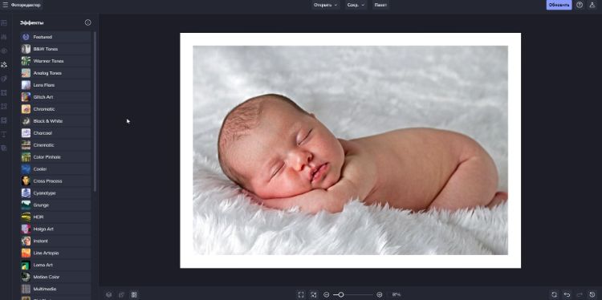Expand the Открыть dropdown
602x300 pixels.
[x=325, y=5]
